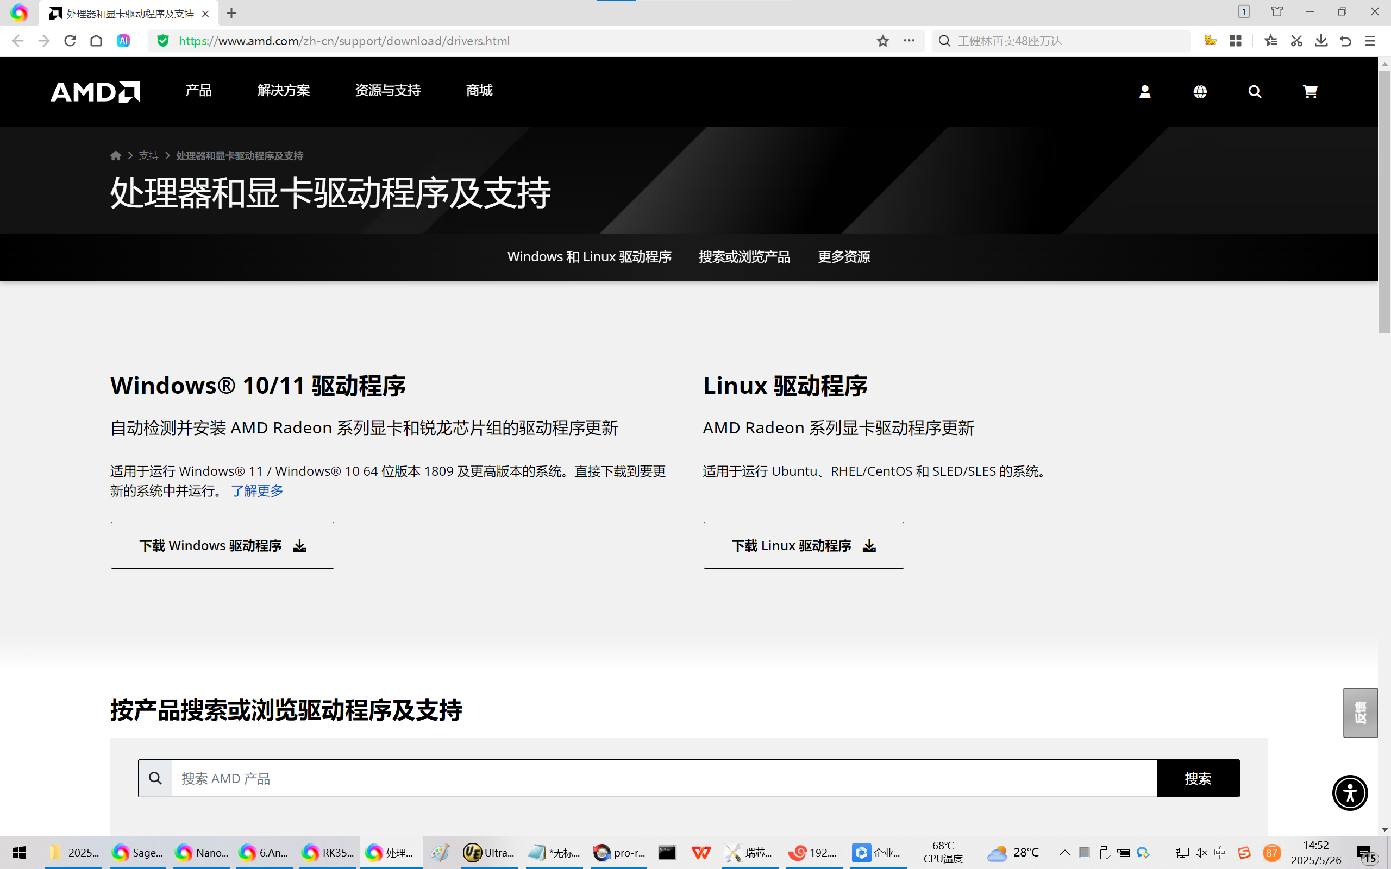Follow the 了解更多 link
Image resolution: width=1391 pixels, height=869 pixels.
click(x=257, y=491)
